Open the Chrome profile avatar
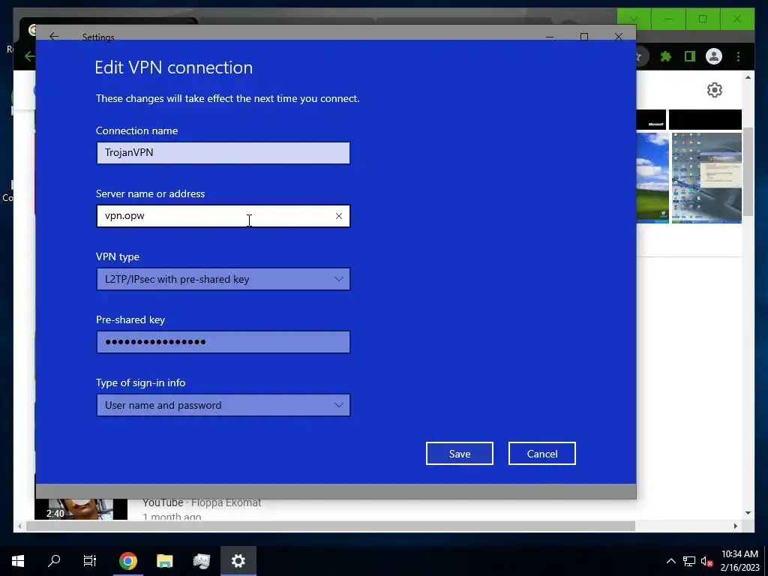 point(714,56)
